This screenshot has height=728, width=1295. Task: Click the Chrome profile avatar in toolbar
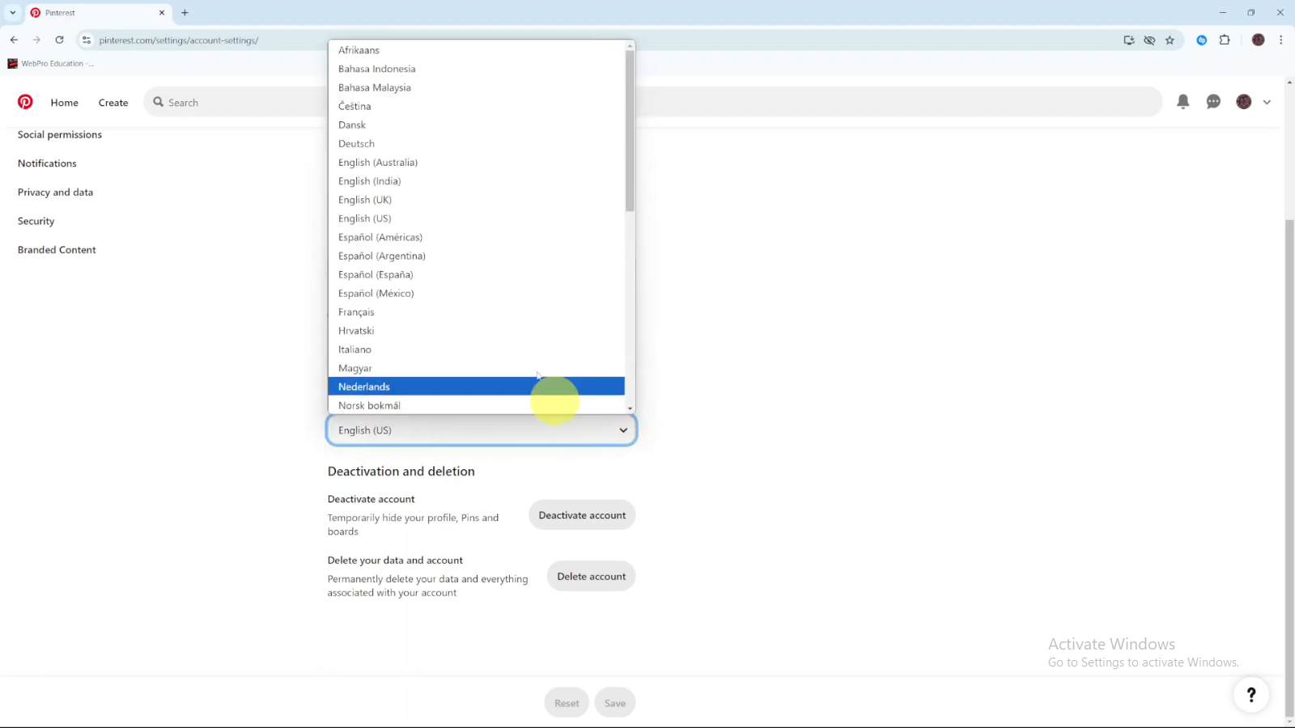coord(1258,40)
